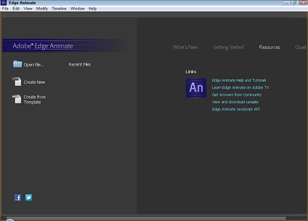308x221 pixels.
Task: Click the Create New document icon
Action: [x=17, y=81]
